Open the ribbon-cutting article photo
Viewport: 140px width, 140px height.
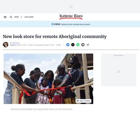tap(48, 79)
